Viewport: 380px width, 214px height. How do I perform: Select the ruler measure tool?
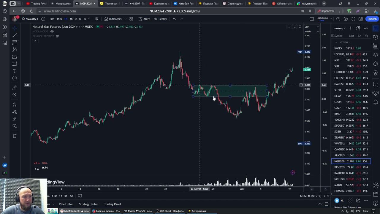click(15, 88)
